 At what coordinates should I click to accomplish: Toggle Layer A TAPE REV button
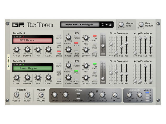click(x=59, y=43)
